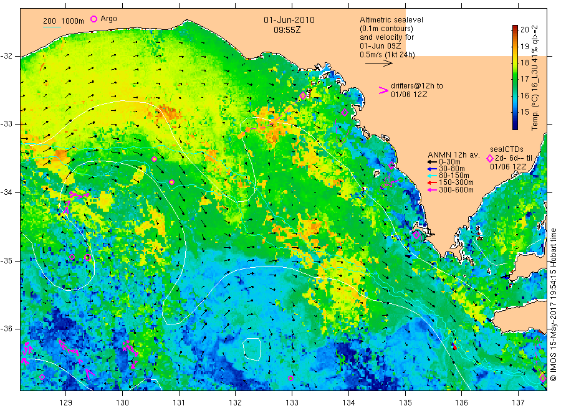The image size is (561, 411).
Task: Click the blue 30-80m ANMN arrow symbol
Action: (x=433, y=169)
